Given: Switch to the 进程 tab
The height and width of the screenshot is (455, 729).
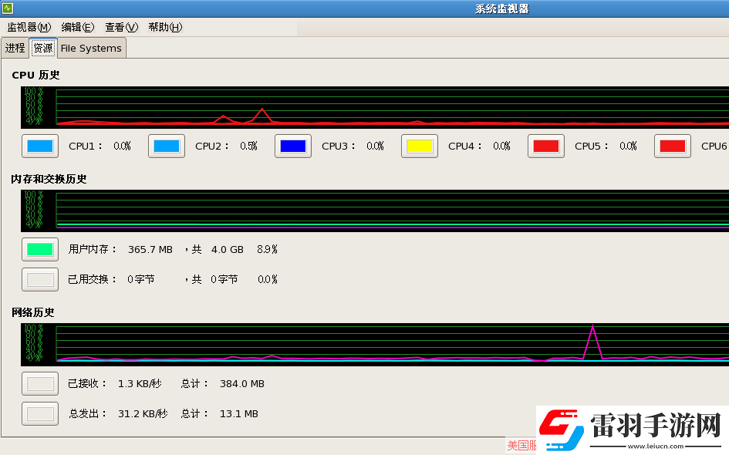Looking at the screenshot, I should pyautogui.click(x=15, y=47).
